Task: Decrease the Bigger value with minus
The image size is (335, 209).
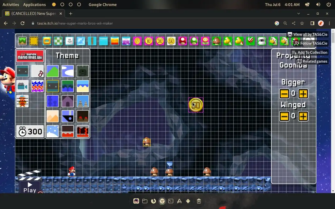Action: [284, 94]
